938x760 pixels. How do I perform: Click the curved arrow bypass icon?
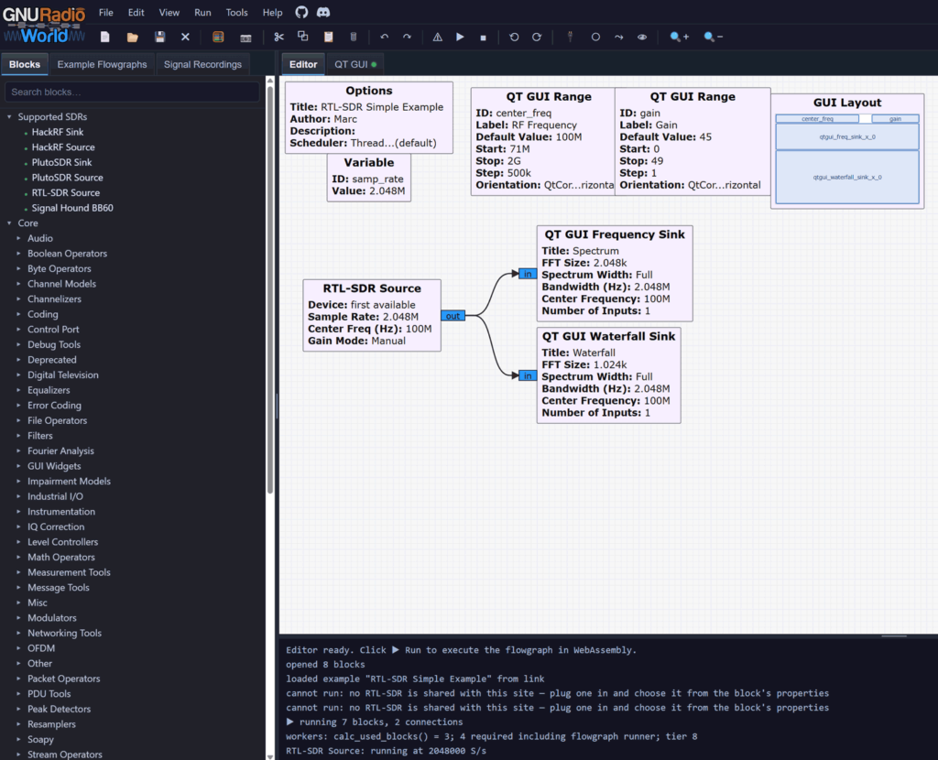click(619, 37)
